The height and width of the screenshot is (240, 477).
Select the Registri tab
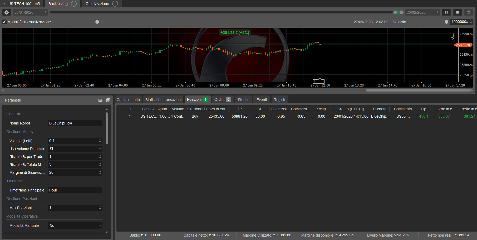(280, 99)
